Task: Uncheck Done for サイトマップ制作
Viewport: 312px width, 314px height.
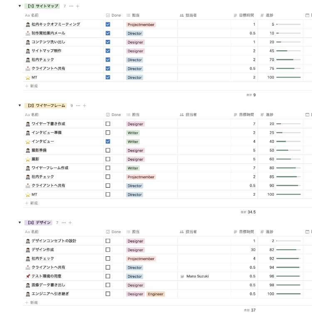Action: coord(108,51)
